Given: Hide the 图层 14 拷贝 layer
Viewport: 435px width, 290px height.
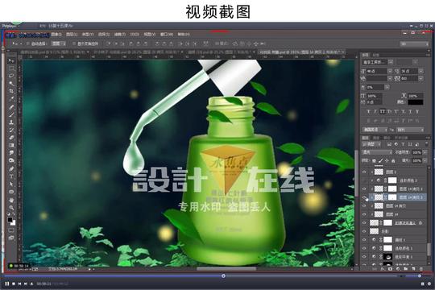Looking at the screenshot, I should 365,206.
